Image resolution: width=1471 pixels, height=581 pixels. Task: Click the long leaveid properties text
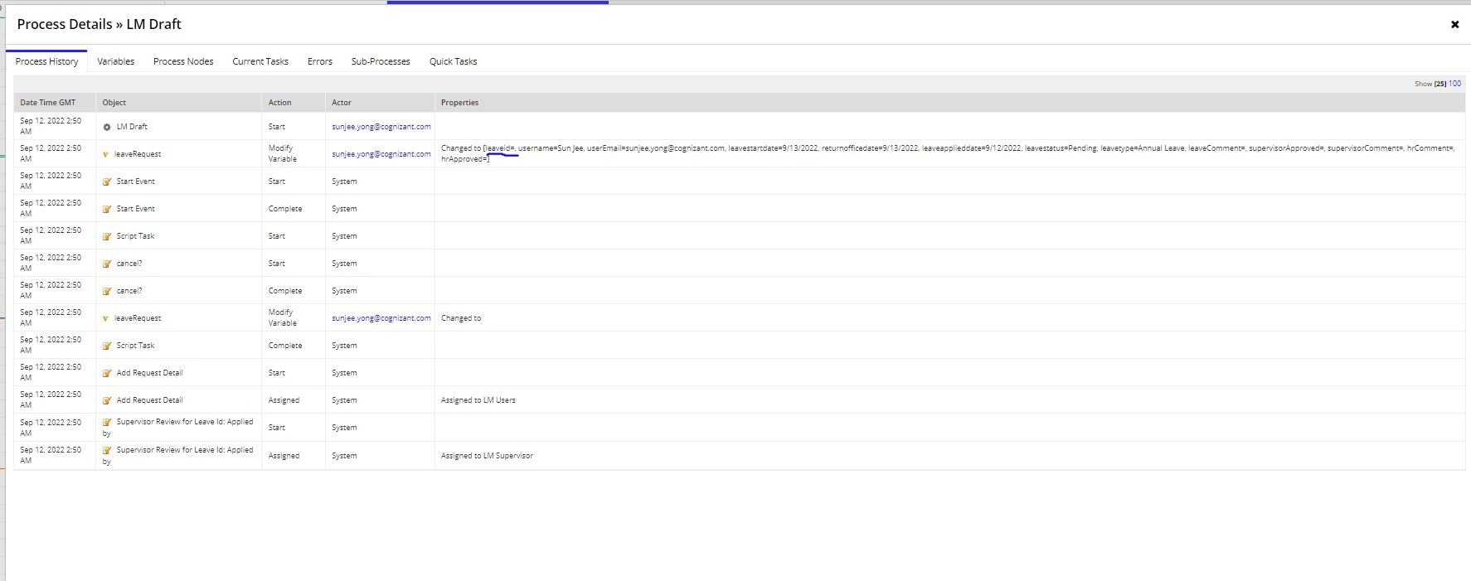pyautogui.click(x=948, y=153)
